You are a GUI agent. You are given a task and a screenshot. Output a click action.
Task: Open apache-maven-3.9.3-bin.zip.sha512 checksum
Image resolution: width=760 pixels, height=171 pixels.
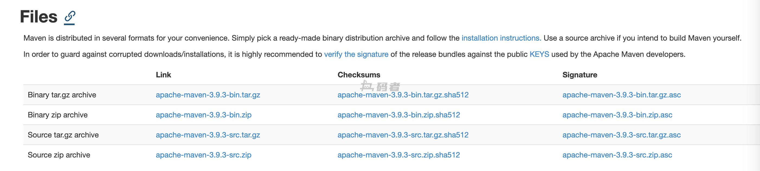(x=399, y=115)
